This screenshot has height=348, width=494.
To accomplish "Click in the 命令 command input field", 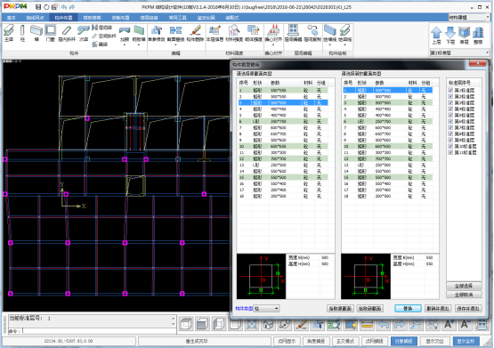I will click(x=98, y=331).
